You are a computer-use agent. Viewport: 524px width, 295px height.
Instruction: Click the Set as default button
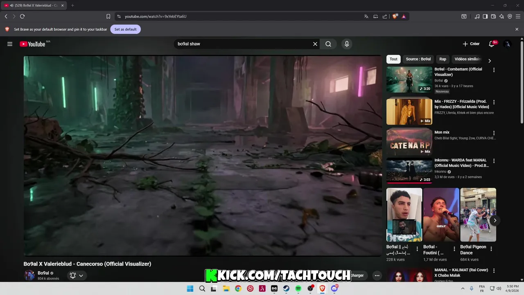(125, 29)
